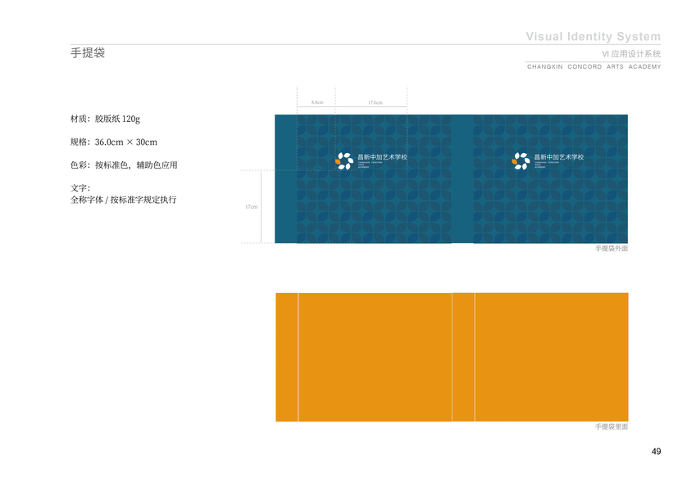The width and height of the screenshot is (696, 491).
Task: Select the '全称字体 / 按标准字规定执行' line
Action: [124, 200]
